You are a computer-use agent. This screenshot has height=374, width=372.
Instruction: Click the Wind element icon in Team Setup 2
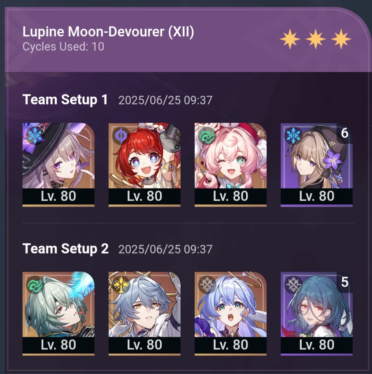[x=35, y=285]
